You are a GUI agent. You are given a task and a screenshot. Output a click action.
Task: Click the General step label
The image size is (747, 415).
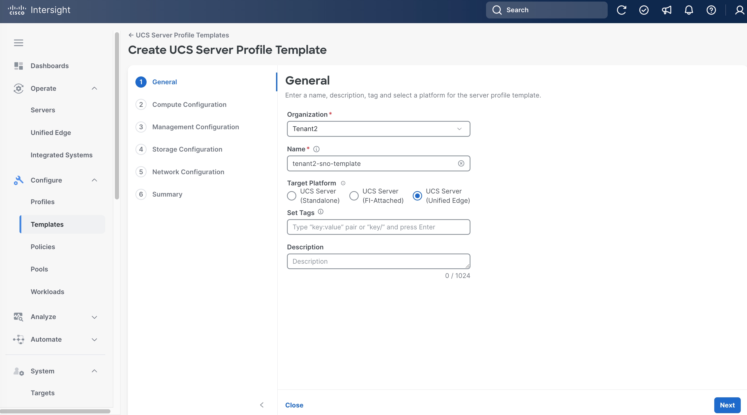[x=165, y=82]
